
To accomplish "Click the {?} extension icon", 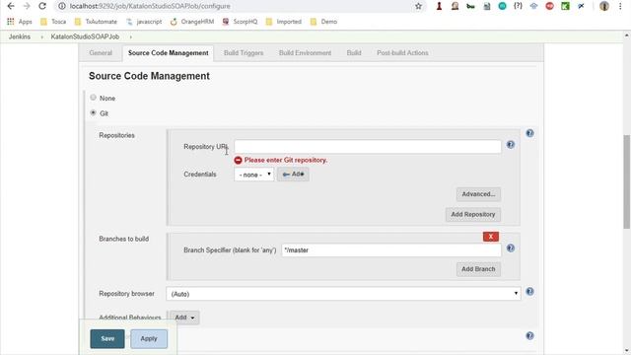I will pos(518,6).
